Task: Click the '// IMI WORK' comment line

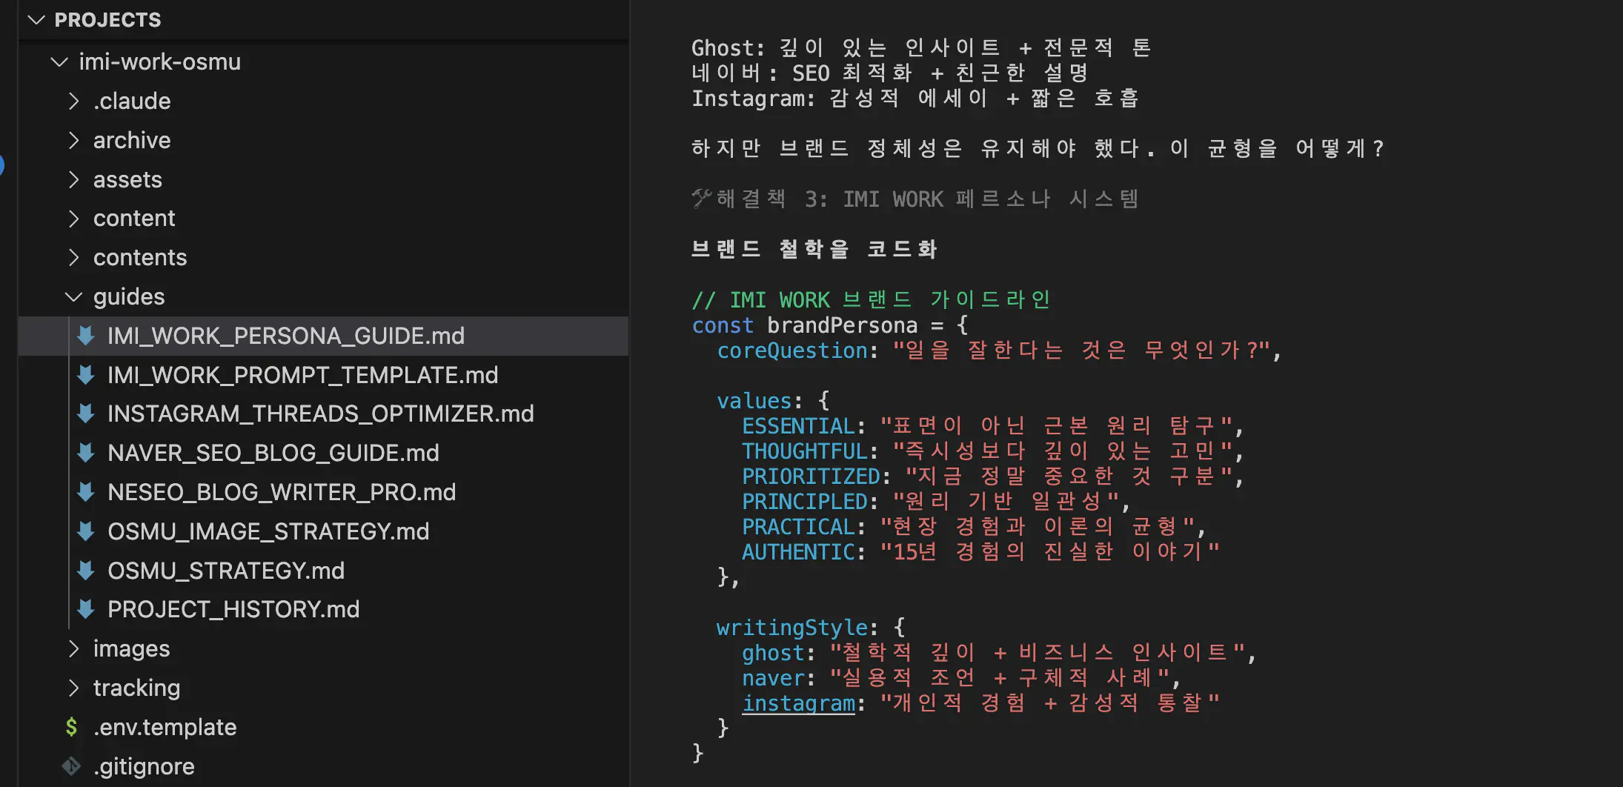Action: [871, 300]
